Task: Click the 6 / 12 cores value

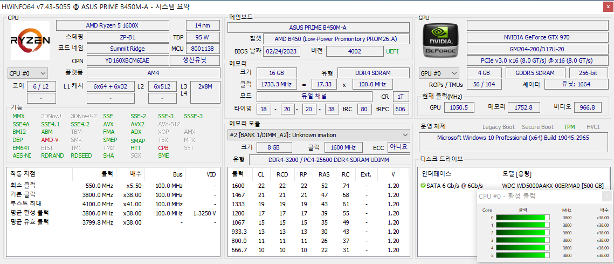Action: pos(41,86)
